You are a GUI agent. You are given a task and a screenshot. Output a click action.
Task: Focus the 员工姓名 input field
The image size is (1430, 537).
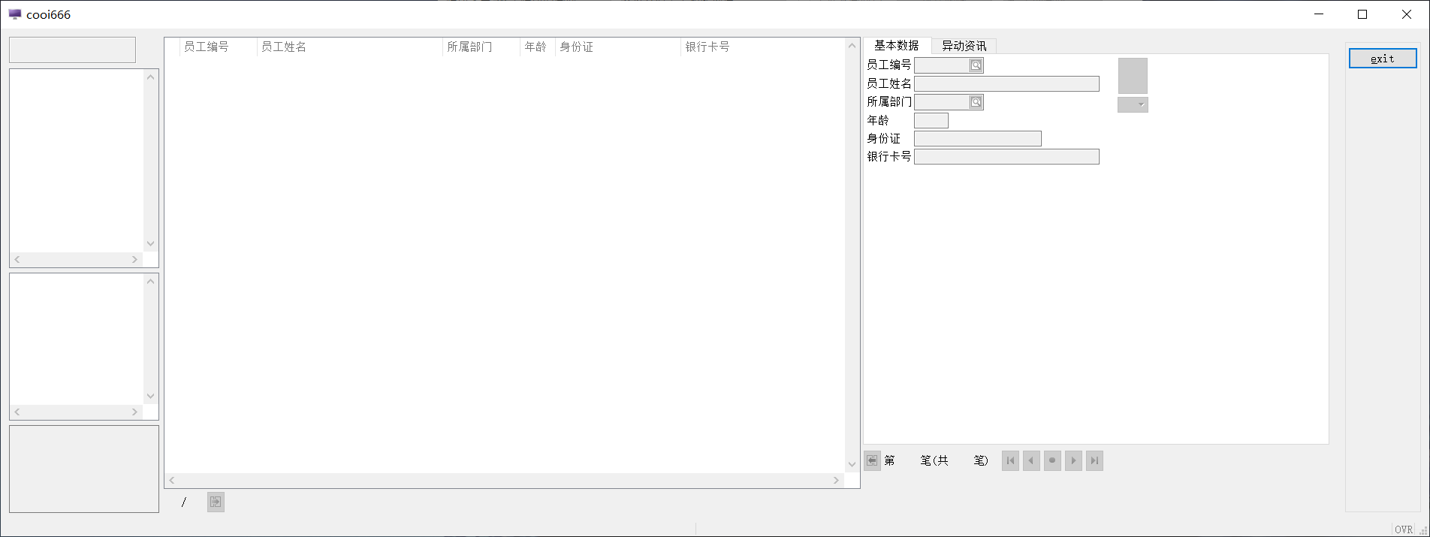coord(1006,83)
